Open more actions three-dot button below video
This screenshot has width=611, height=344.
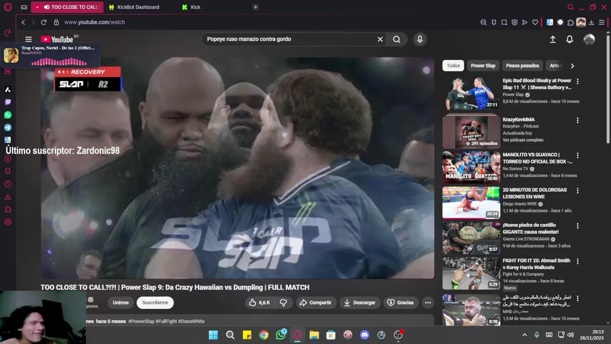pyautogui.click(x=428, y=302)
